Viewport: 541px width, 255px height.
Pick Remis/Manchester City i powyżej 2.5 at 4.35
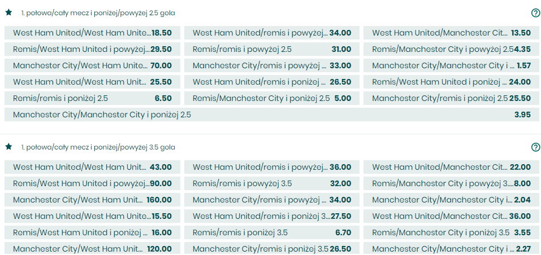[451, 49]
